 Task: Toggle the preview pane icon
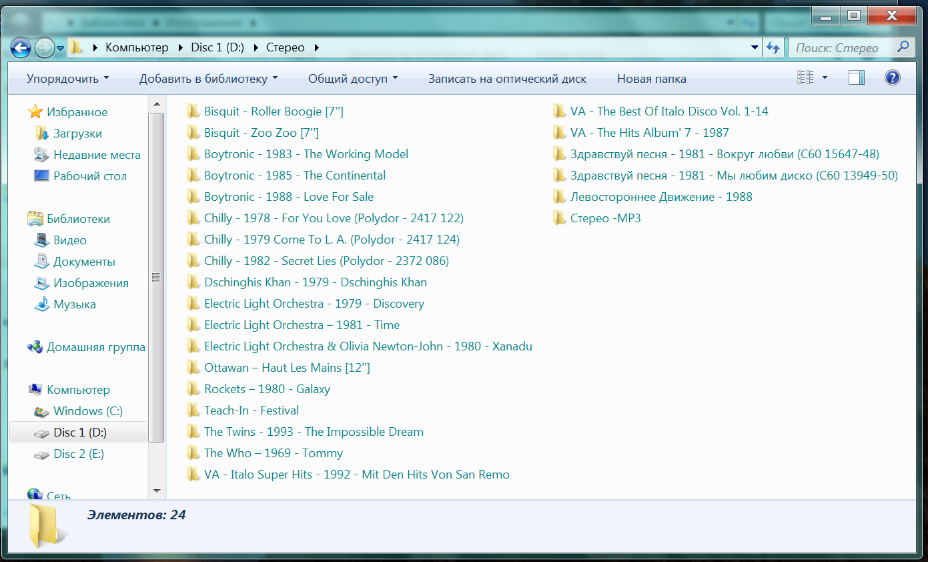(x=857, y=78)
